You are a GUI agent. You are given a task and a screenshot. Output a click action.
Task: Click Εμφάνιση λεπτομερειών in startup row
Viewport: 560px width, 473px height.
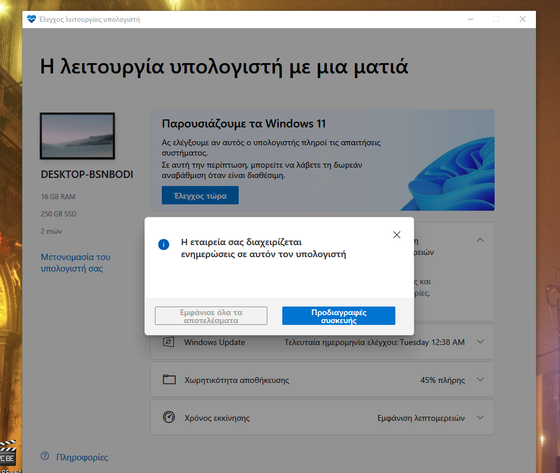[x=421, y=418]
